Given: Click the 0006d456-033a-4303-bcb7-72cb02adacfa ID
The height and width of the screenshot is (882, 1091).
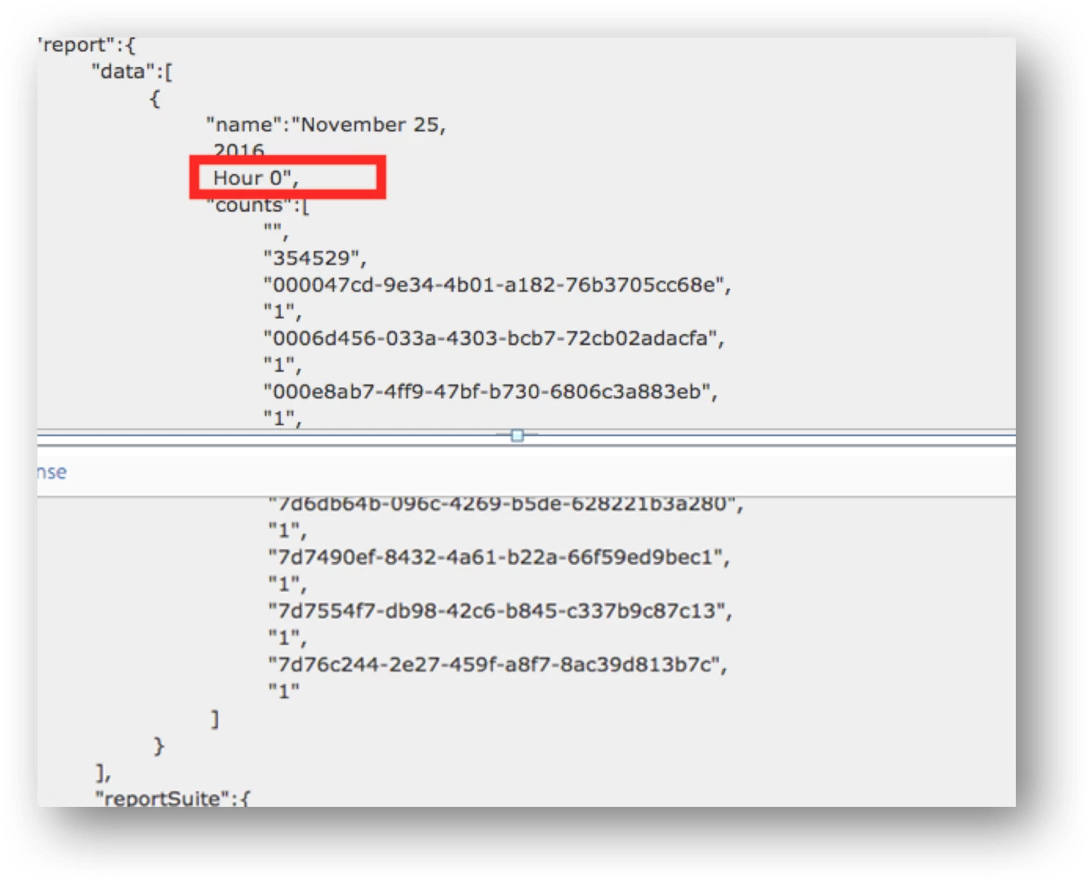Looking at the screenshot, I should tap(494, 339).
